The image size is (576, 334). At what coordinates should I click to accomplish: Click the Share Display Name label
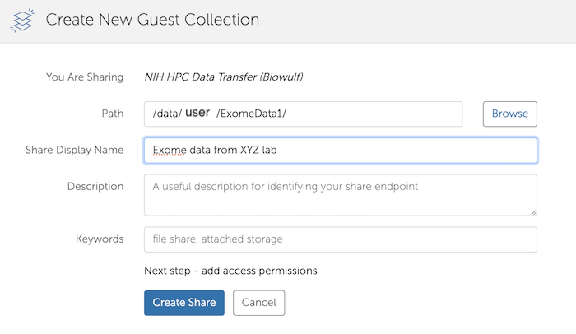[74, 150]
